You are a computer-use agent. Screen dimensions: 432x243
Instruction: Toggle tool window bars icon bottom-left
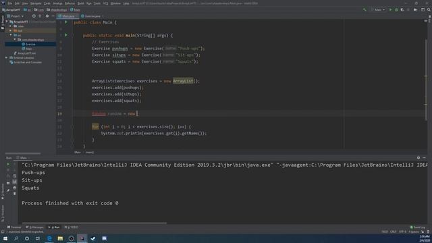[x=3, y=232]
